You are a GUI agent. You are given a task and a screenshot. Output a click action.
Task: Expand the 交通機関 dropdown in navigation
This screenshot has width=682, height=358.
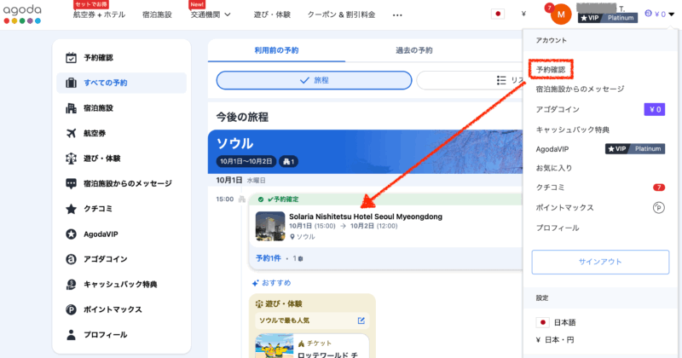click(x=211, y=14)
